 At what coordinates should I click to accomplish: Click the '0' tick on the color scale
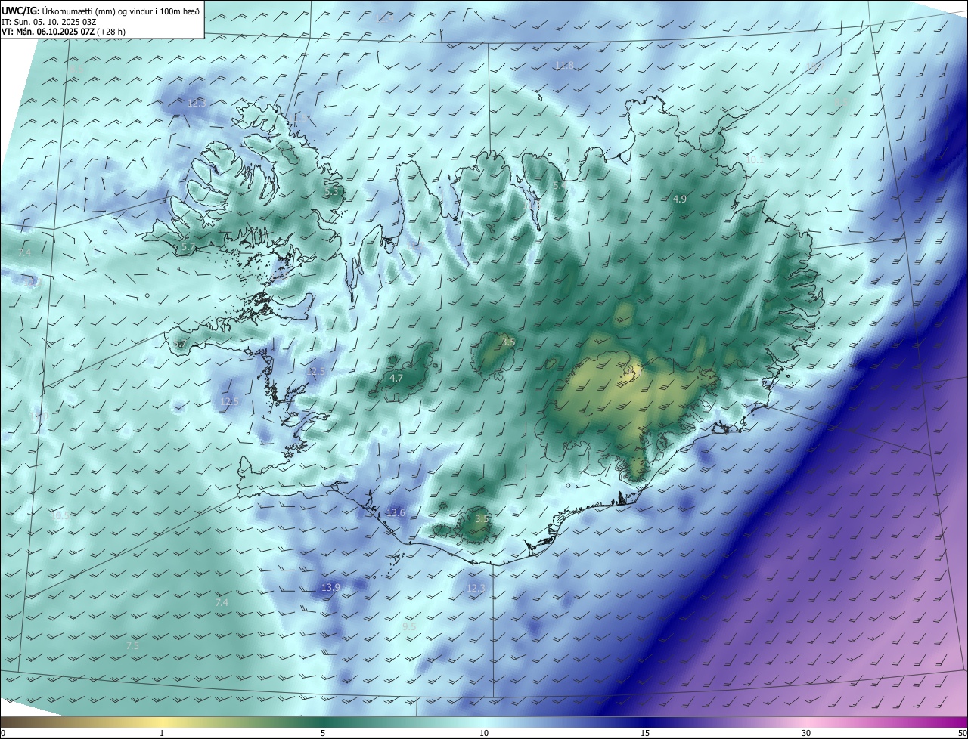(3, 733)
